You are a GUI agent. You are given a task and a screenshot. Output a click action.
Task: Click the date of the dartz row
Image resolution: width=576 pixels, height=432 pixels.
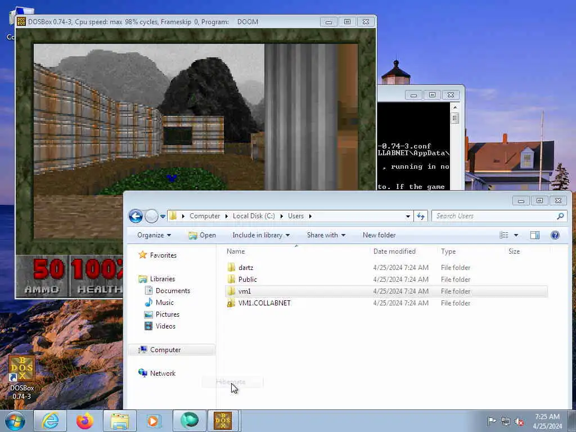pyautogui.click(x=400, y=267)
